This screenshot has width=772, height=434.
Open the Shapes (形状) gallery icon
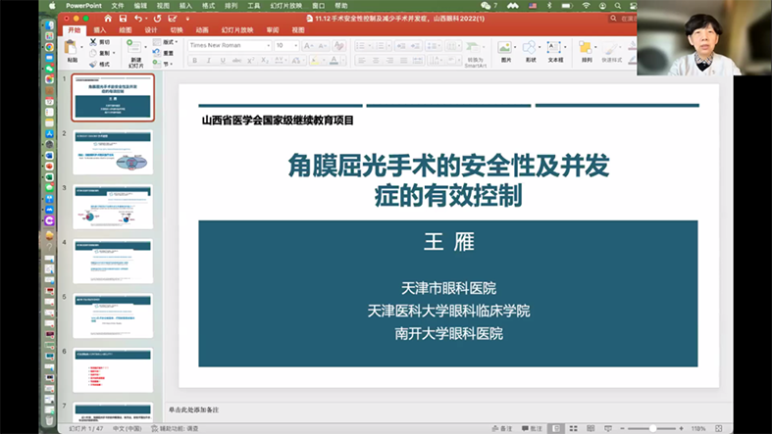pos(531,48)
